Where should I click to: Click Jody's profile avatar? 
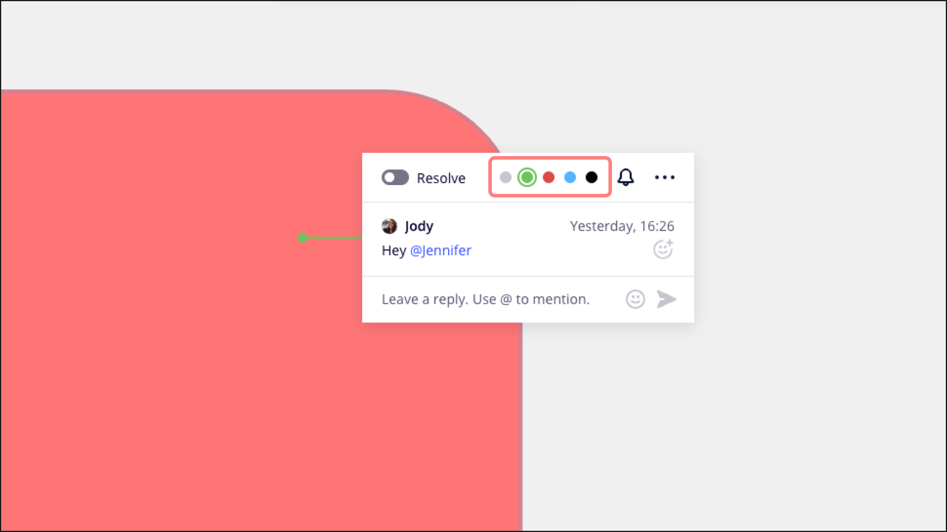tap(389, 226)
